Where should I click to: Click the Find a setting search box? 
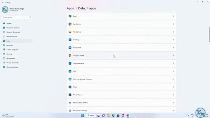coord(17,17)
